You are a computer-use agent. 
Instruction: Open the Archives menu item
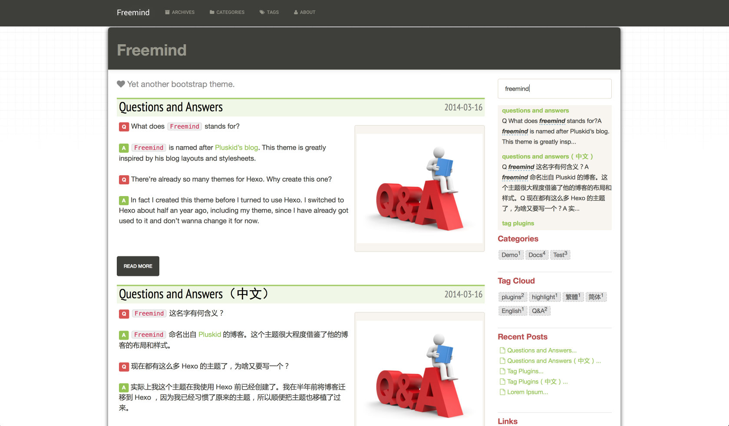coord(180,12)
